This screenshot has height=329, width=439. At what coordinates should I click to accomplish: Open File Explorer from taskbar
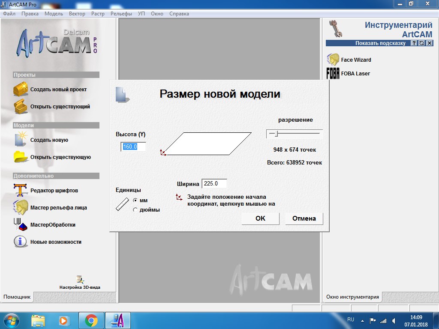[x=38, y=320]
